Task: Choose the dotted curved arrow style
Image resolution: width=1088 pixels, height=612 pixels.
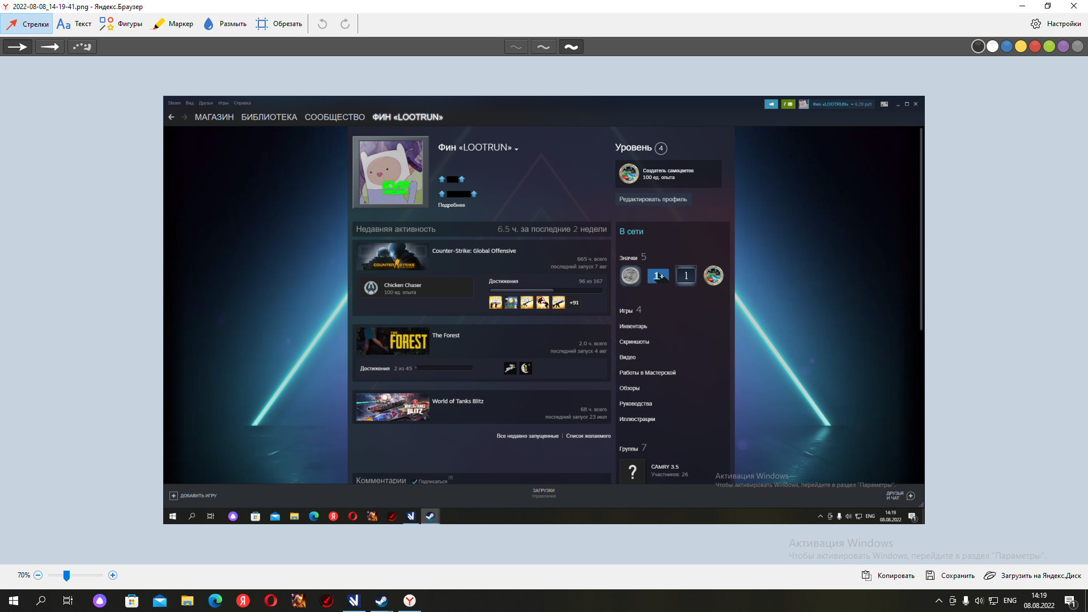Action: (82, 46)
